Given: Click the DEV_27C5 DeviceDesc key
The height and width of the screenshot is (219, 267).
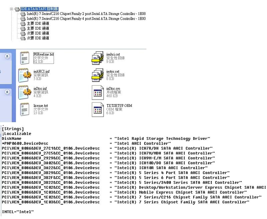Looking at the screenshot, I should pyautogui.click(x=51, y=153).
